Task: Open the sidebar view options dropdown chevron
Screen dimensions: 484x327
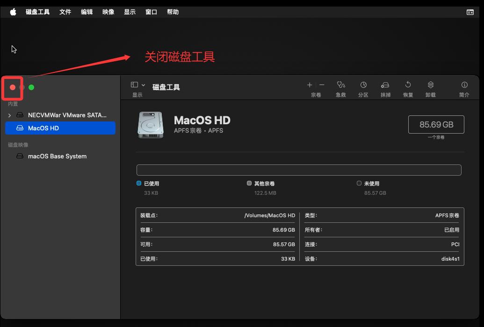Action: (x=143, y=85)
